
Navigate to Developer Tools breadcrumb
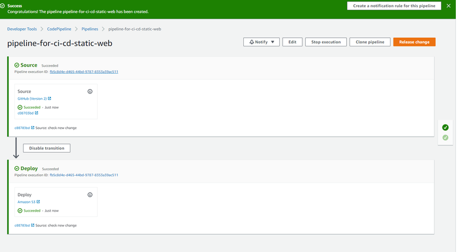(22, 29)
